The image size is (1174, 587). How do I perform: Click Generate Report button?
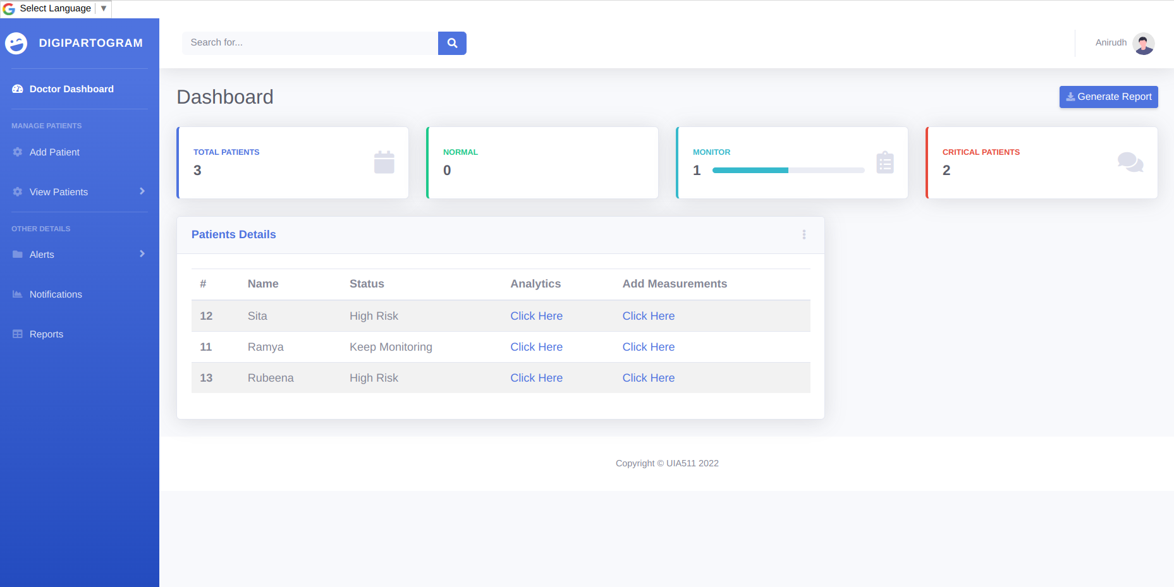pos(1108,97)
